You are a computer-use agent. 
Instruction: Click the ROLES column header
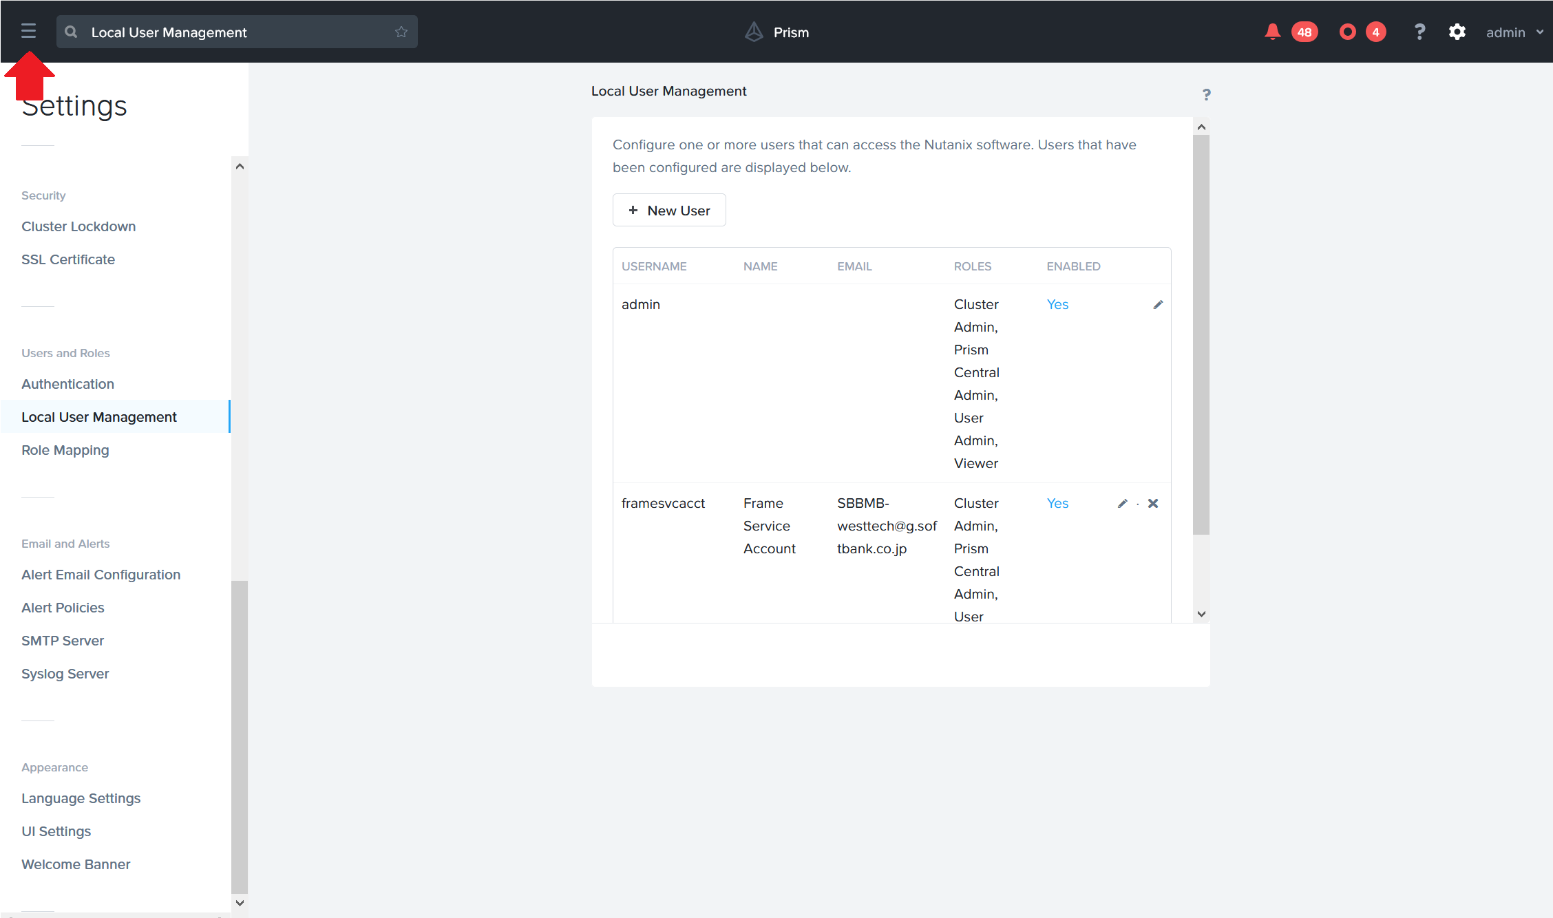point(973,266)
